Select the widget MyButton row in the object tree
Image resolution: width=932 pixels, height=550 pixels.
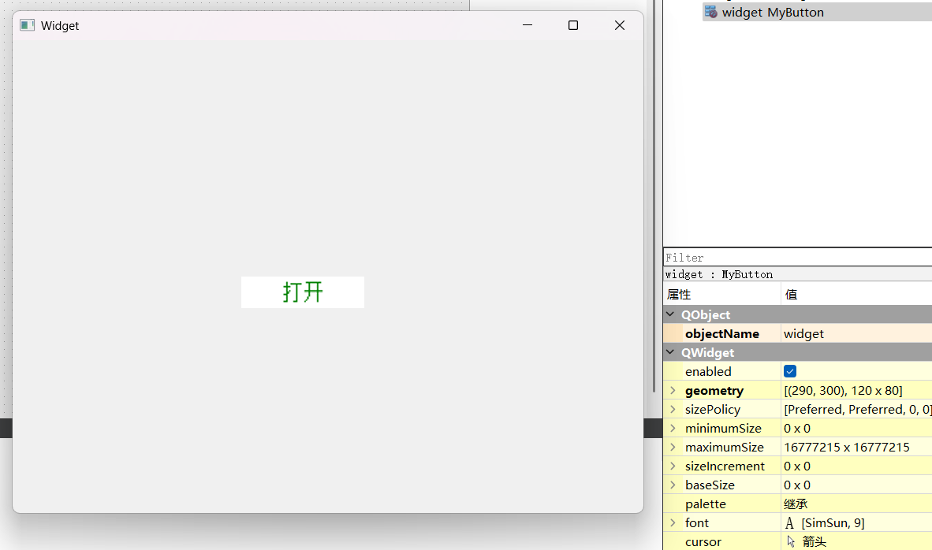818,13
